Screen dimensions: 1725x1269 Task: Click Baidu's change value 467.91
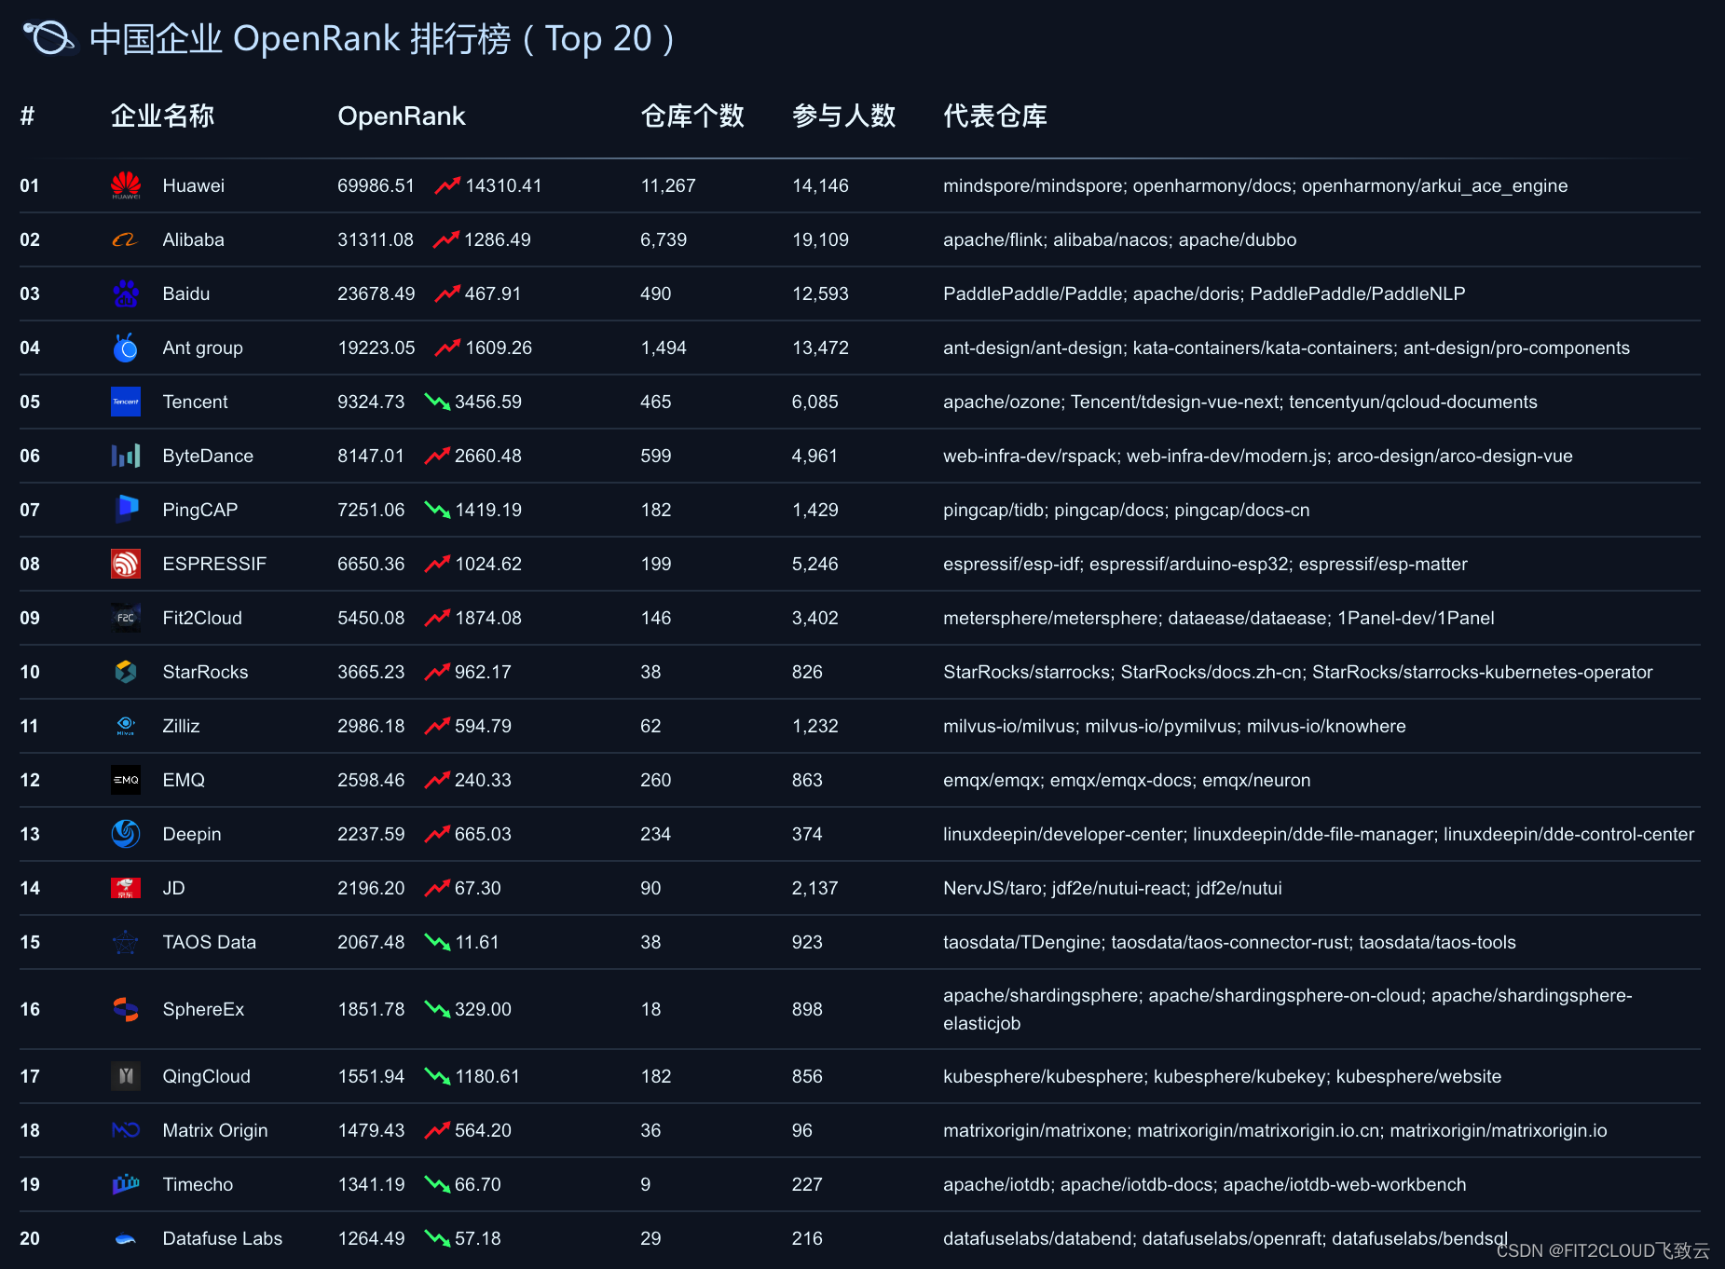pos(493,293)
